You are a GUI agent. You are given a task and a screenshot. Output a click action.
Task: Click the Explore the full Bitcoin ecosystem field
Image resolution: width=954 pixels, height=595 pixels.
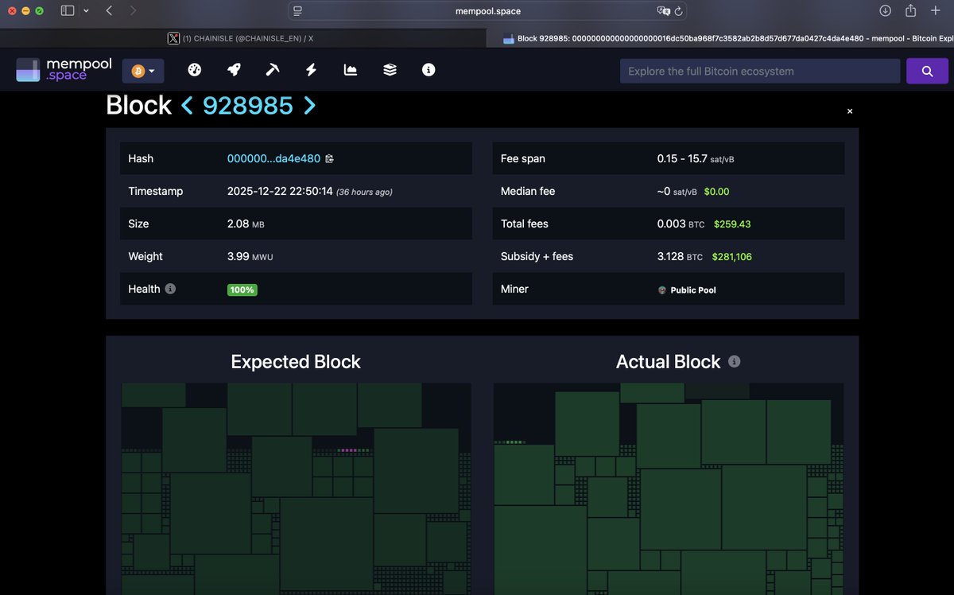[x=759, y=71]
